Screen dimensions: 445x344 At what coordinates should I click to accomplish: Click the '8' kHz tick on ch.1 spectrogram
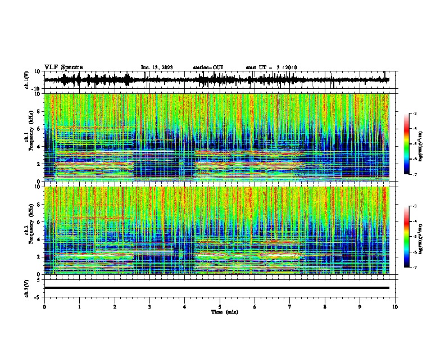39,111
